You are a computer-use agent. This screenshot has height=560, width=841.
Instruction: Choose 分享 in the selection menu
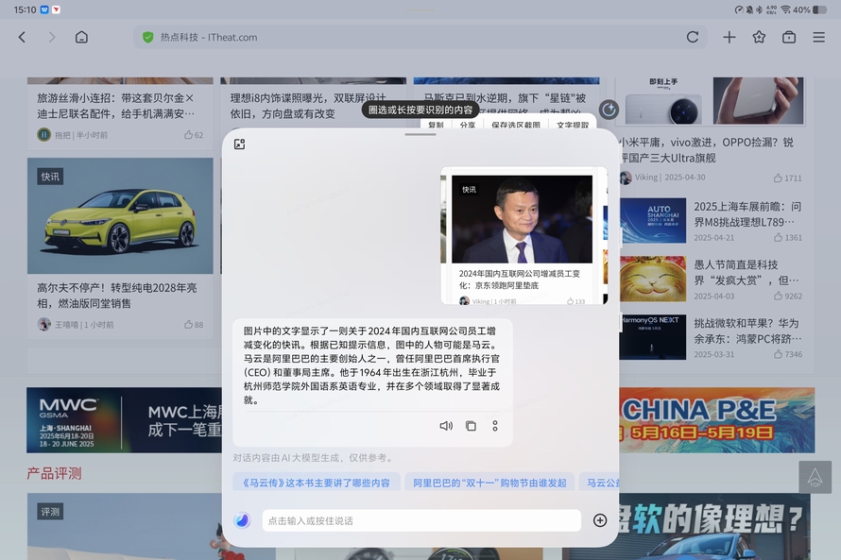tap(467, 125)
